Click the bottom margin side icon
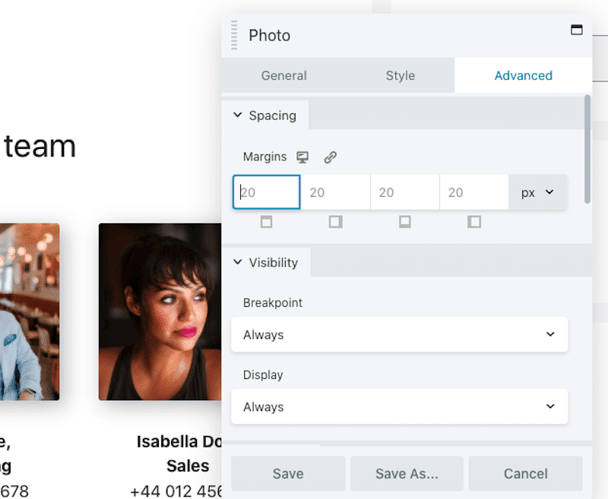The width and height of the screenshot is (608, 499). click(x=405, y=222)
